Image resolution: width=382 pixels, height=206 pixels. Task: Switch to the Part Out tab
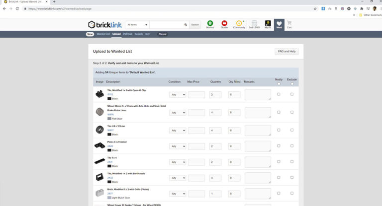[x=128, y=34]
